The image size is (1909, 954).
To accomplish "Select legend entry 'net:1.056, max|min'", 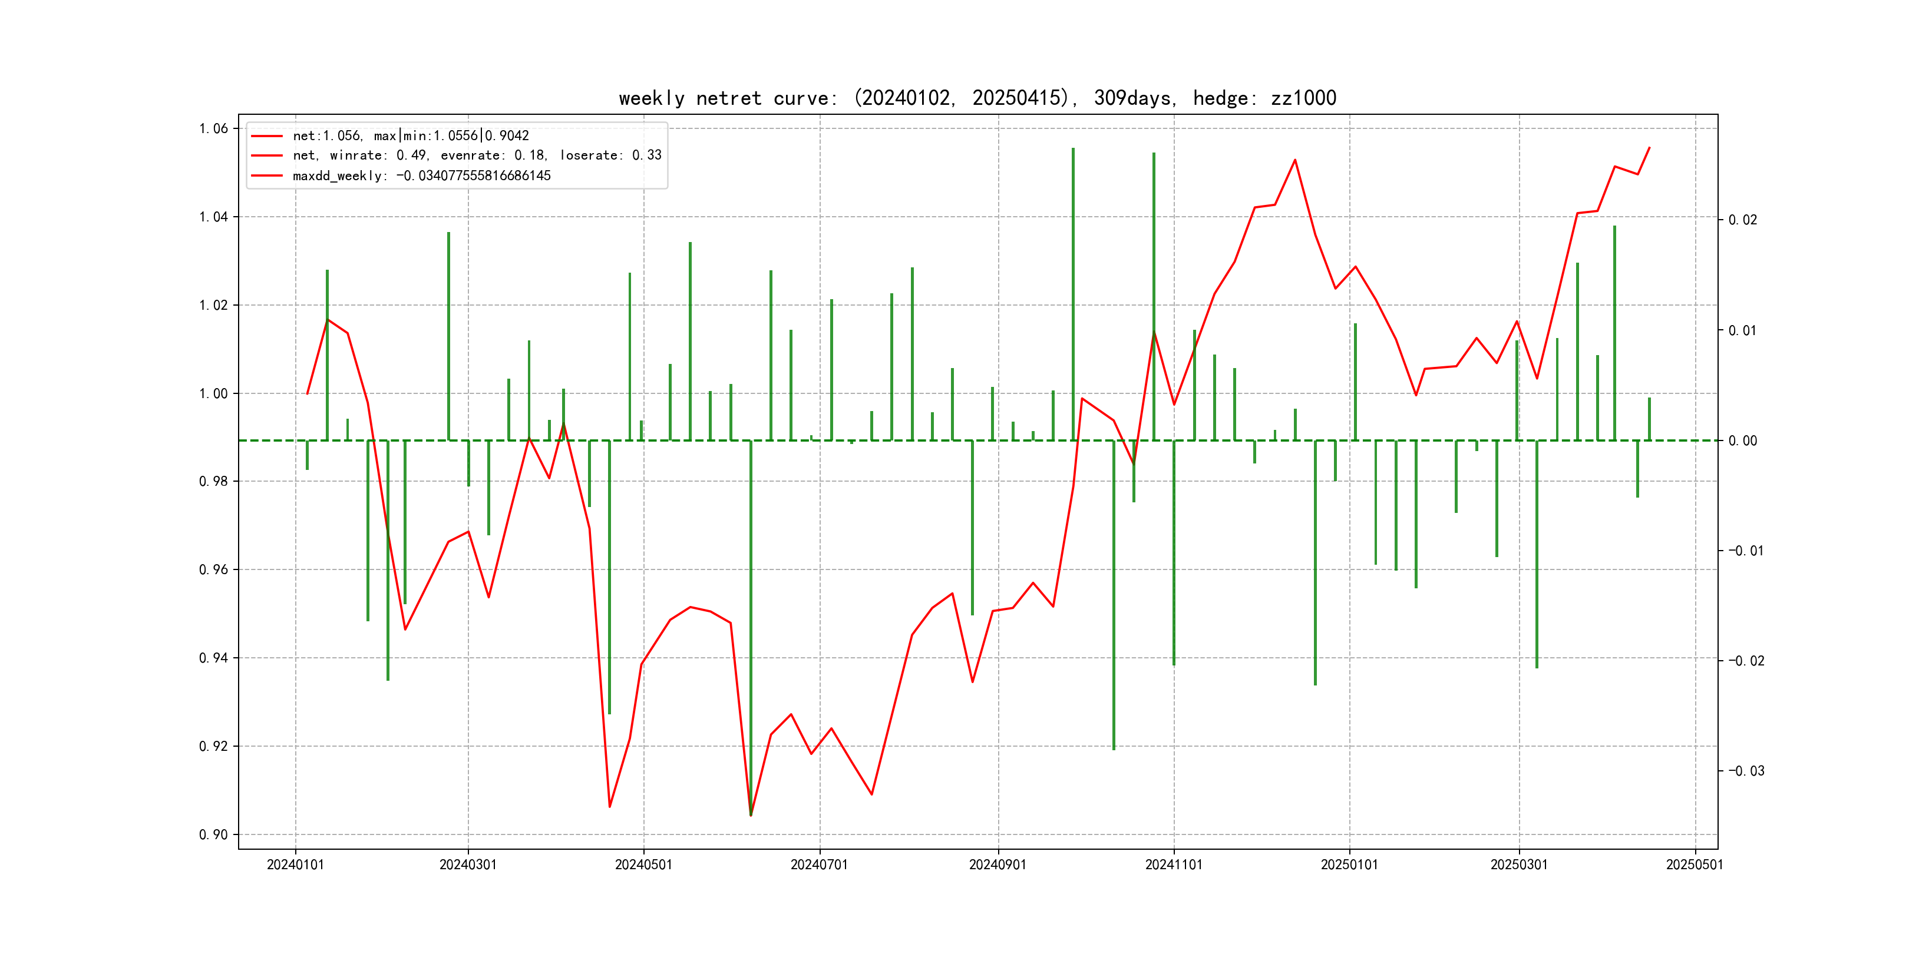I will [411, 135].
